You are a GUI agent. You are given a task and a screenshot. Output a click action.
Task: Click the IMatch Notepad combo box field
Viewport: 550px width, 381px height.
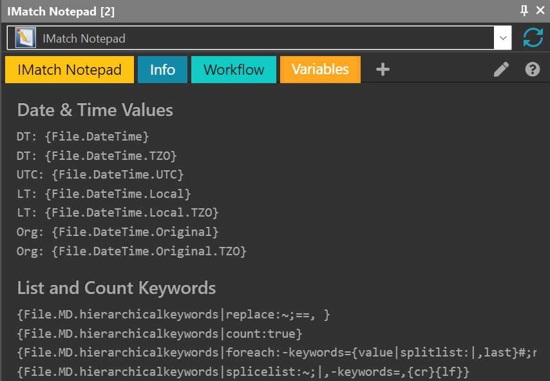pos(259,37)
